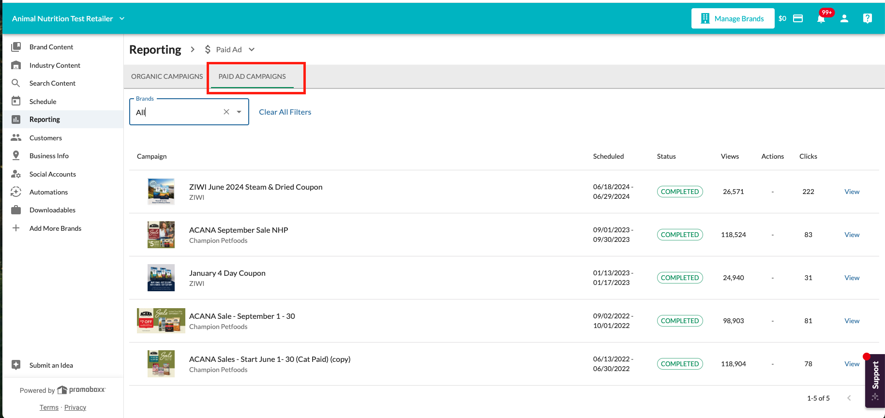This screenshot has height=418, width=885.
Task: Click the Manage Brands button
Action: tap(733, 18)
